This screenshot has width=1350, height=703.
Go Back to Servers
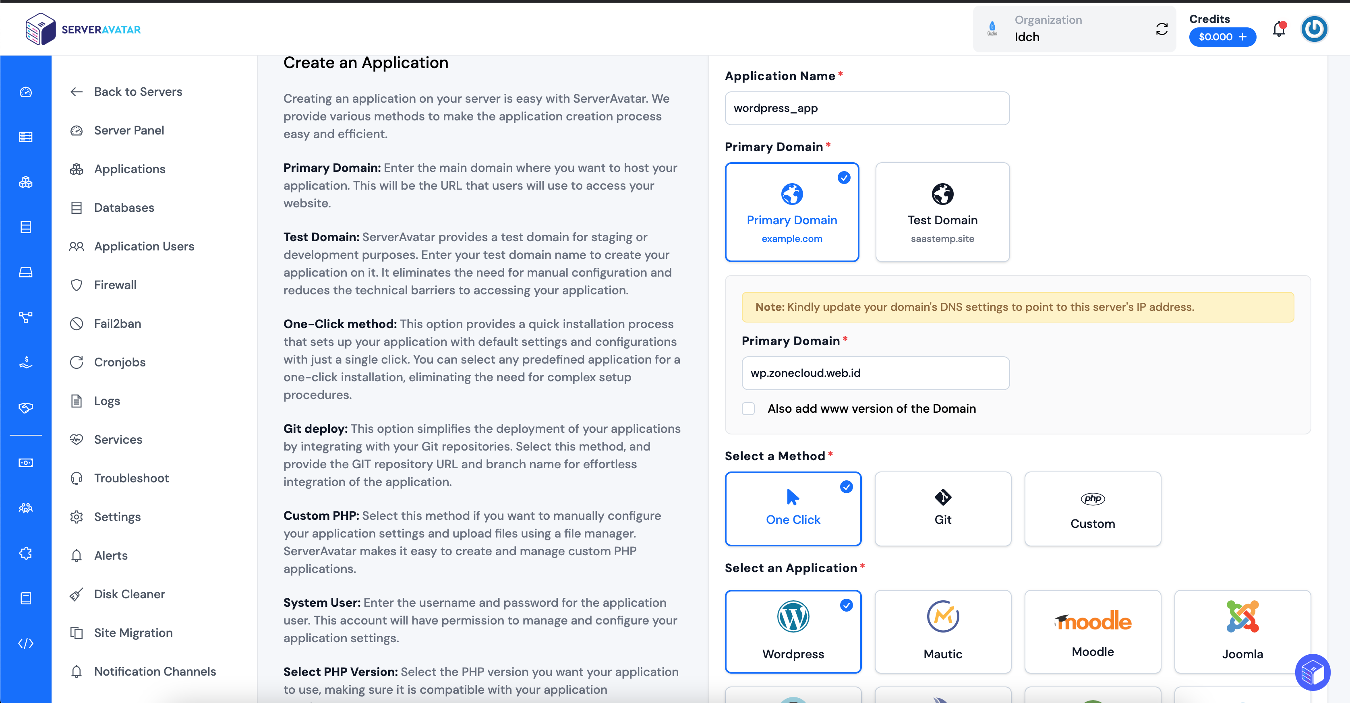[126, 92]
